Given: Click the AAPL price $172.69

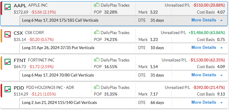Looking at the screenshot, I should click(21, 12).
